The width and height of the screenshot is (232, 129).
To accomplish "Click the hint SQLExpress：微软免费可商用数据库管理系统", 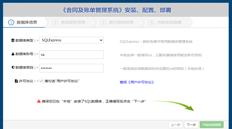I will (156, 42).
